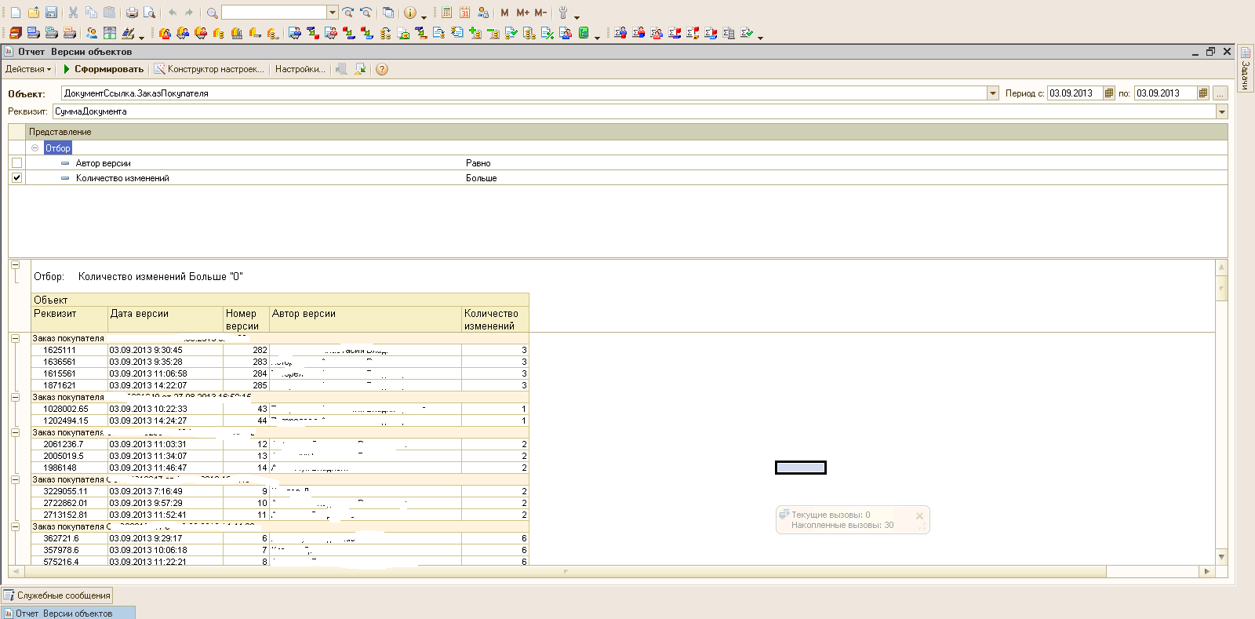Viewport: 1255px width, 619px height.
Task: Uncheck the 'Количество изменений' filter checkbox
Action: (16, 178)
